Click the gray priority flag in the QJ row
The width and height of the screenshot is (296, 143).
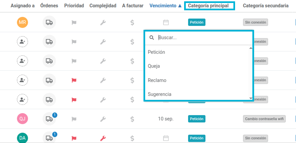click(74, 119)
